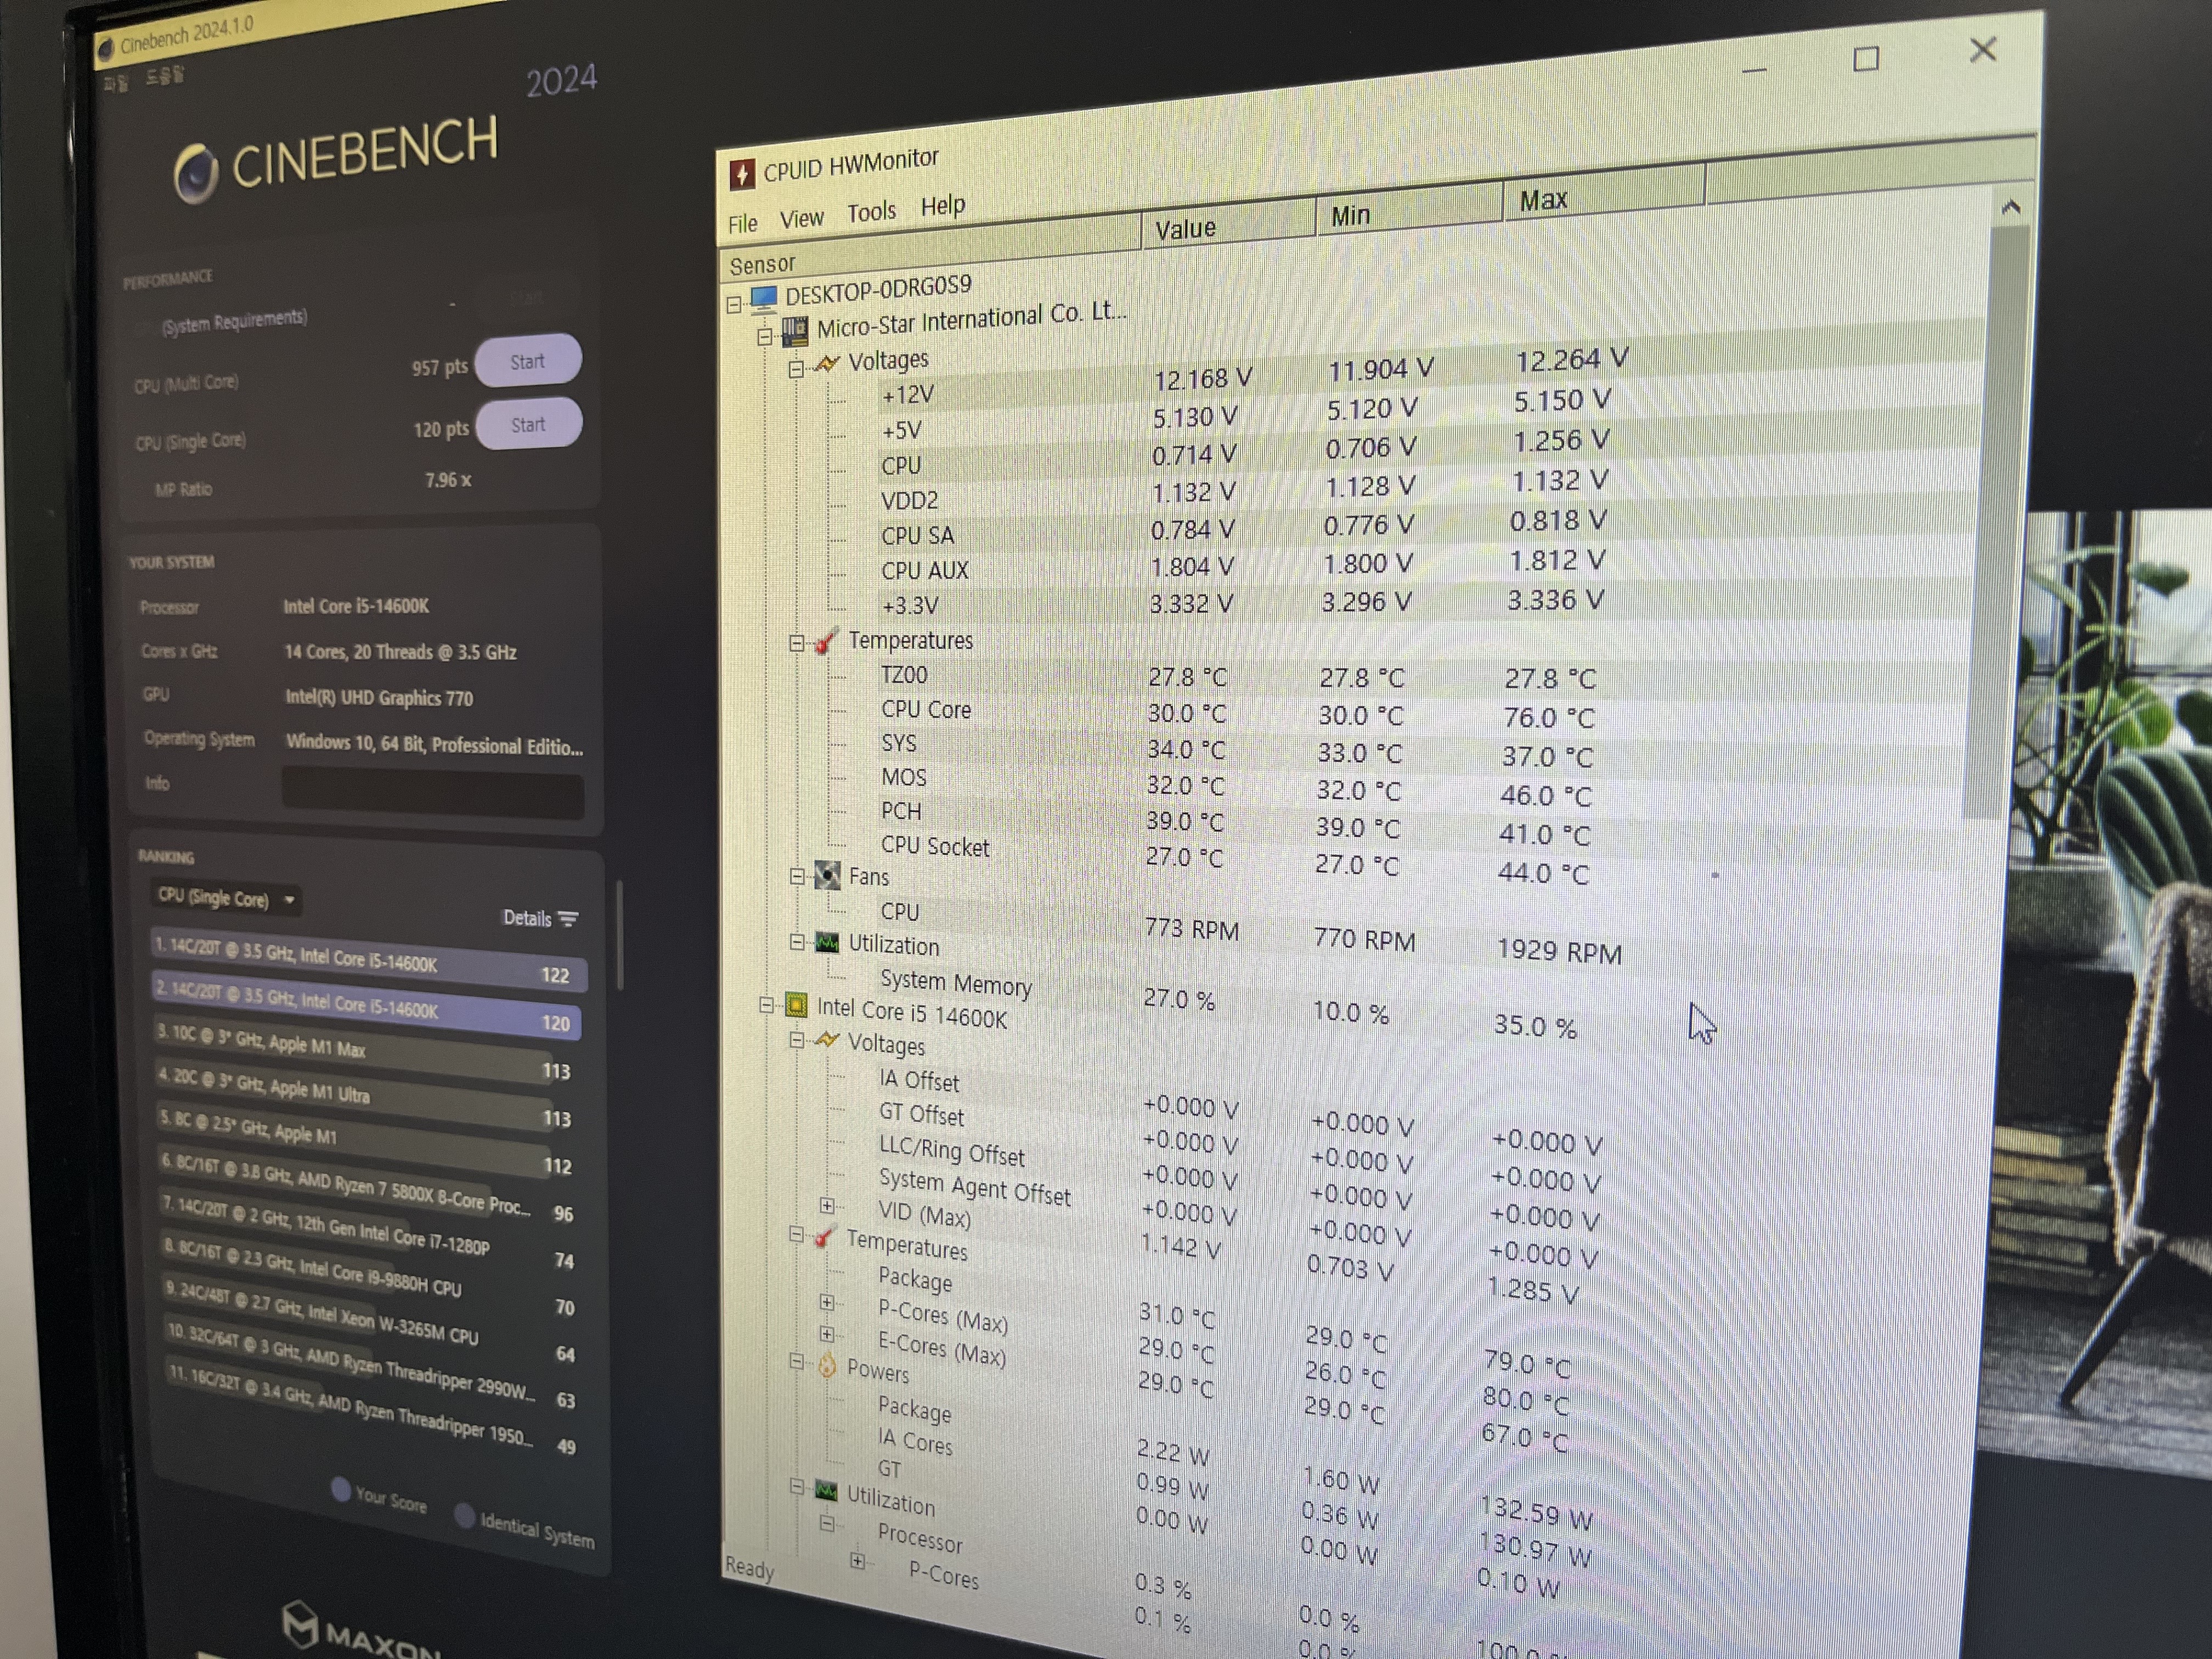Click the thermometer icon beside mainboard Temperatures
The width and height of the screenshot is (2212, 1659).
click(x=826, y=641)
